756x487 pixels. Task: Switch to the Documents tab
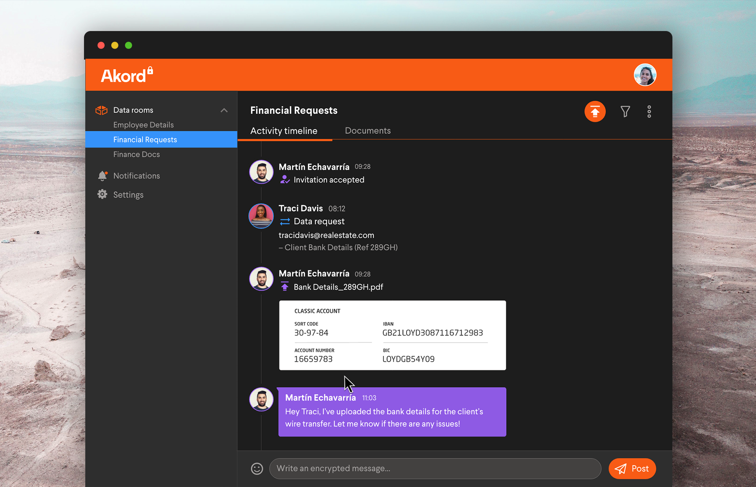pos(367,130)
